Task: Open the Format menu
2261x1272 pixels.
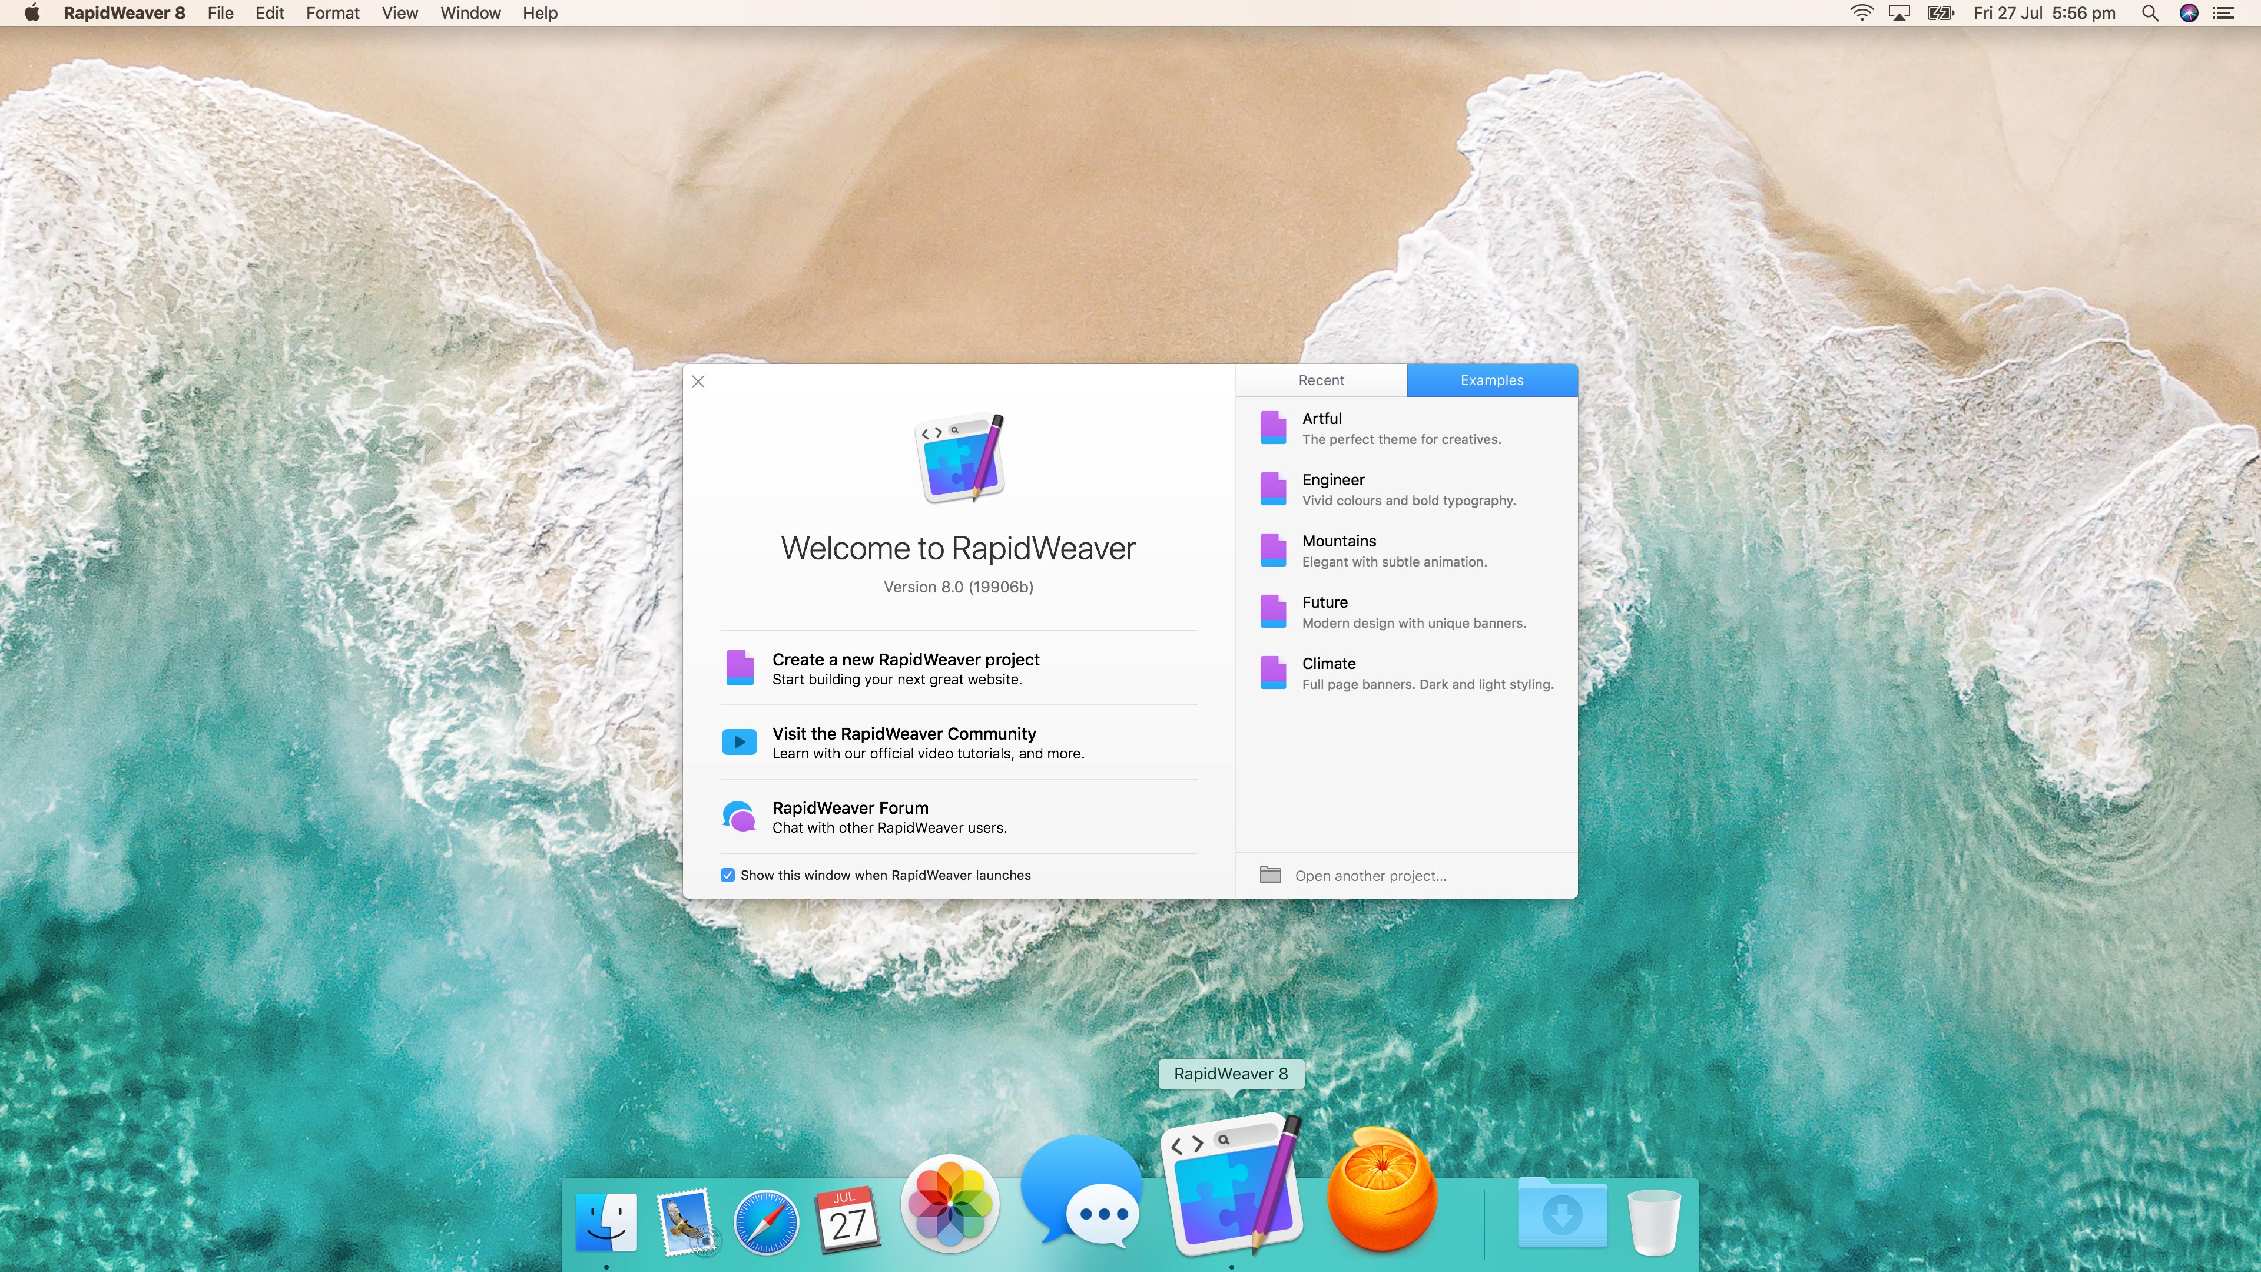Action: 333,13
